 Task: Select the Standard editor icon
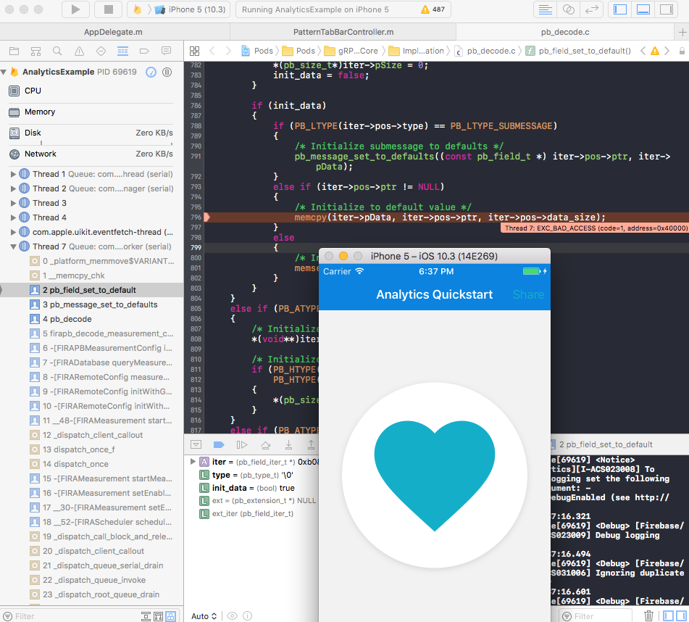point(546,9)
